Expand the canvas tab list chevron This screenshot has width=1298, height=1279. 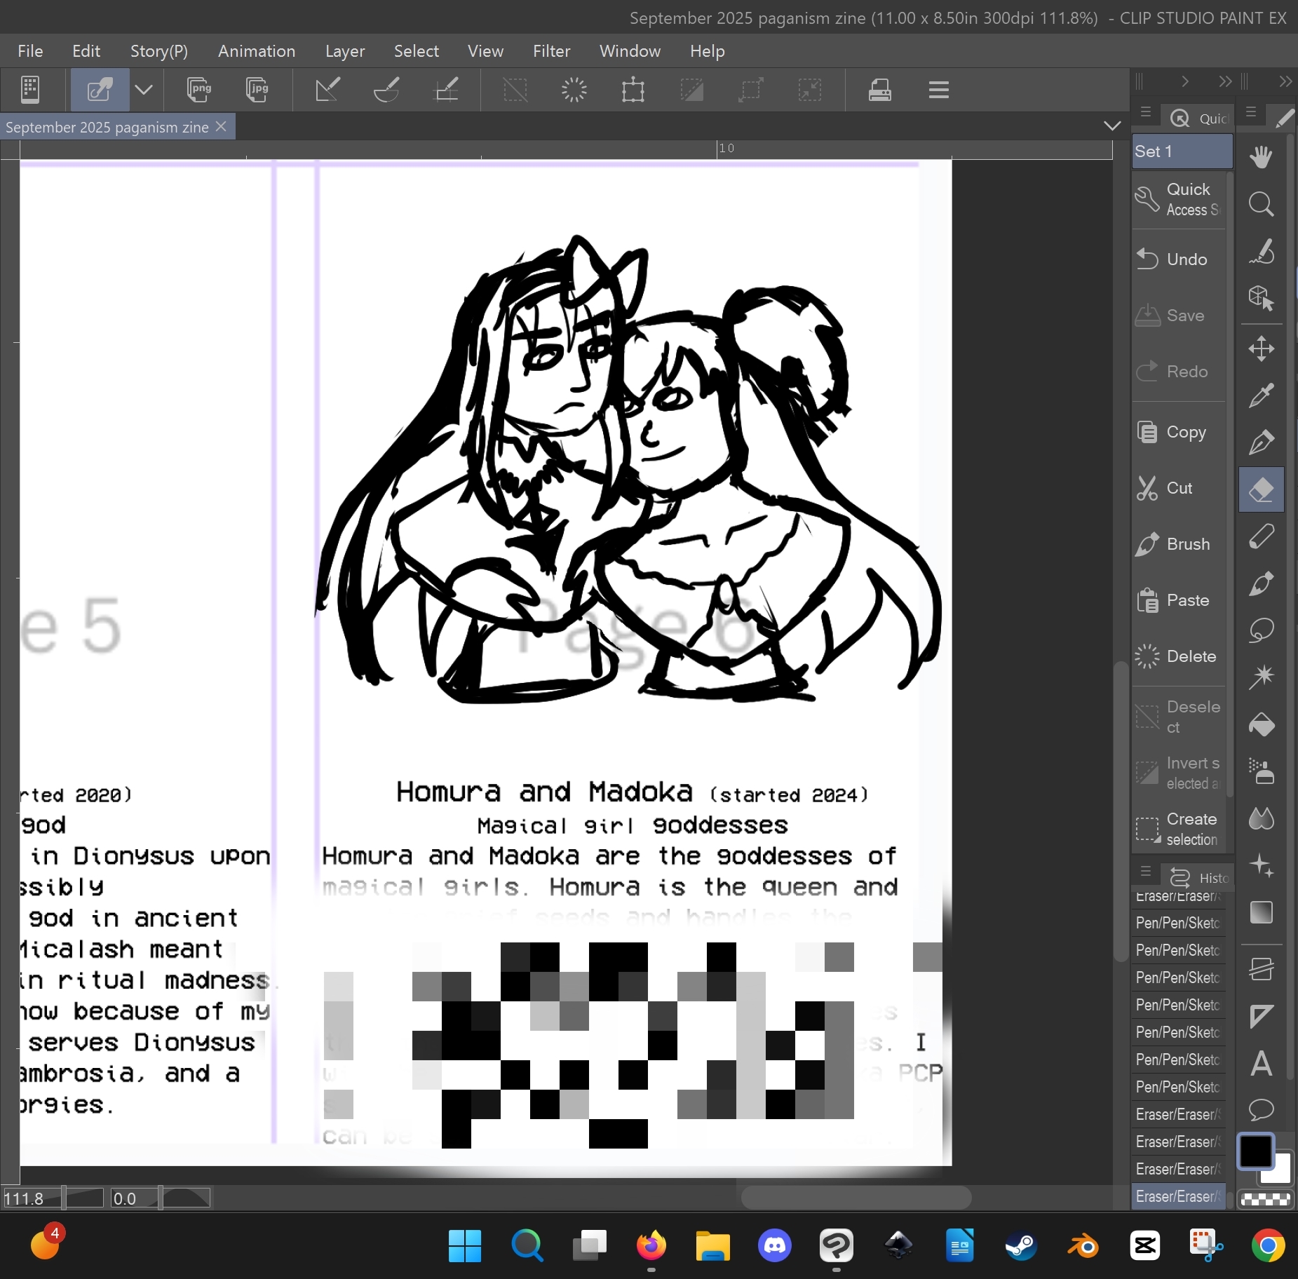1111,126
